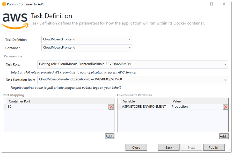Go Back to the previous wizard step
Image resolution: width=233 pixels, height=154 pixels.
[169, 147]
